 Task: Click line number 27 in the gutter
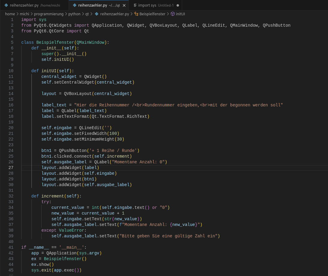click(11, 168)
